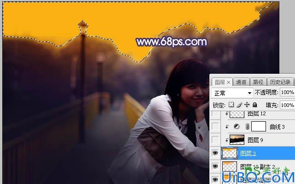Screen dimensions: 295x184
Task: Click the 填充 fill value field
Action: 287,105
